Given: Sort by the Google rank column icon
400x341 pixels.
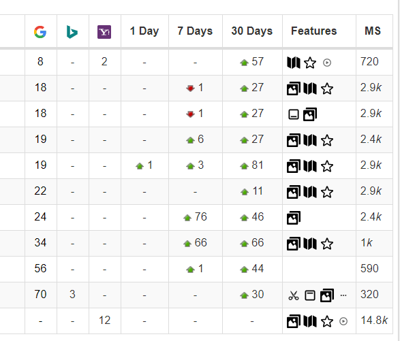Looking at the screenshot, I should [x=40, y=32].
